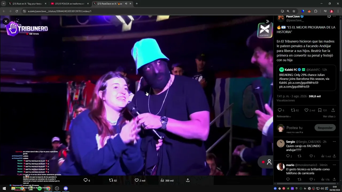Select the PaseClave en X tab
This screenshot has height=192, width=342.
112,4
